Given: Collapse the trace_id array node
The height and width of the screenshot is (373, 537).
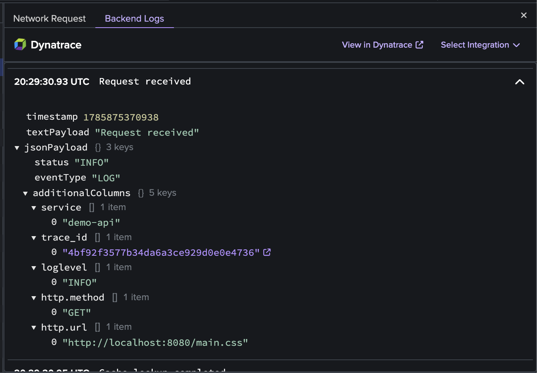Looking at the screenshot, I should (34, 238).
